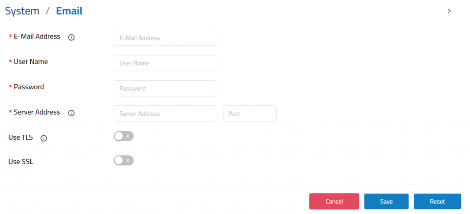Select the Email breadcrumb item
The width and height of the screenshot is (470, 214).
[x=69, y=11]
